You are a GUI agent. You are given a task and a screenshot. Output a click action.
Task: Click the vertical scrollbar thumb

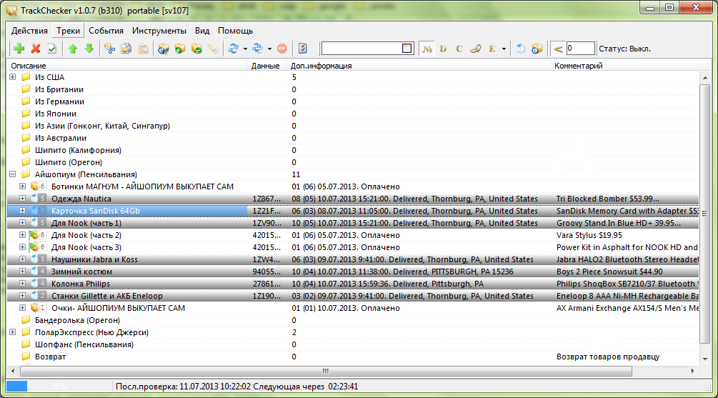point(704,214)
